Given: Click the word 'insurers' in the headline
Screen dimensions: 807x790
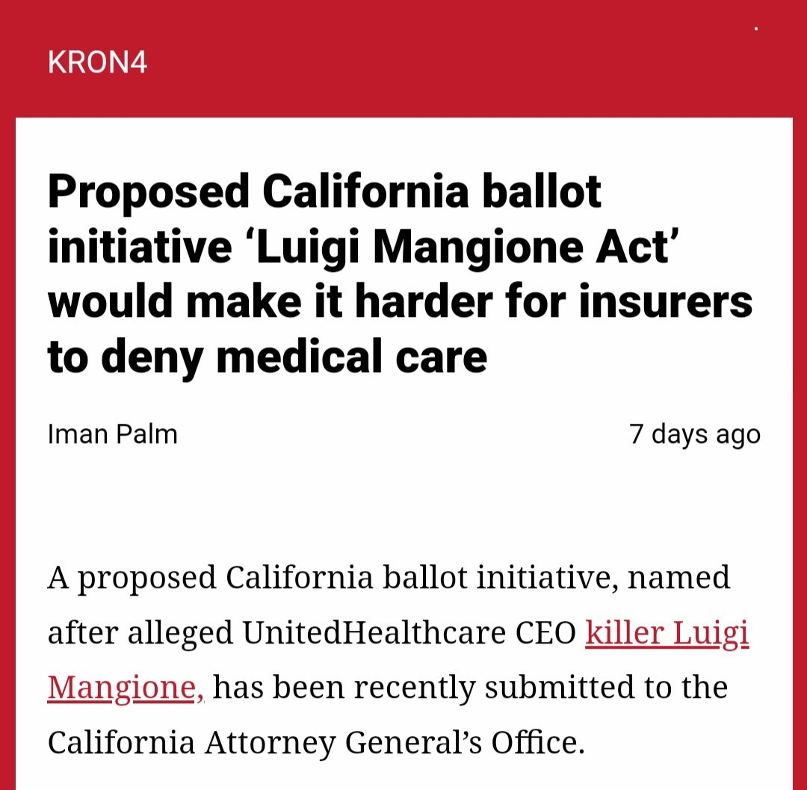Looking at the screenshot, I should point(666,302).
